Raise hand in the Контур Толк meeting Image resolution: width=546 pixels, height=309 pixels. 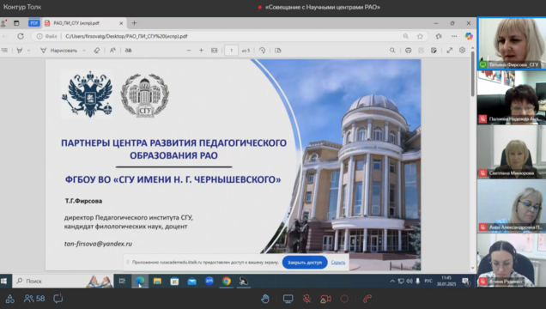(x=265, y=299)
